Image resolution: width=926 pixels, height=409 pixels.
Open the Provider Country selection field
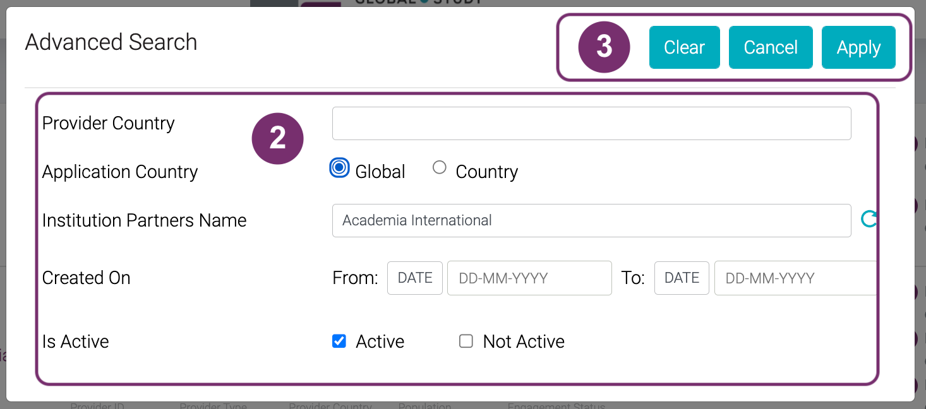[x=591, y=123]
